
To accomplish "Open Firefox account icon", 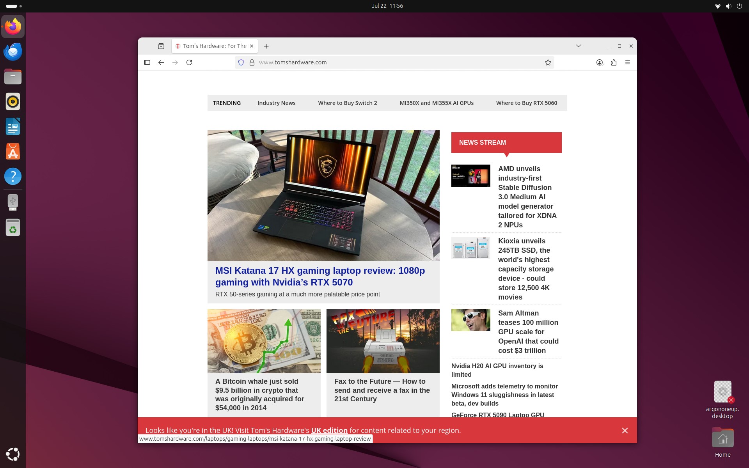I will 600,62.
